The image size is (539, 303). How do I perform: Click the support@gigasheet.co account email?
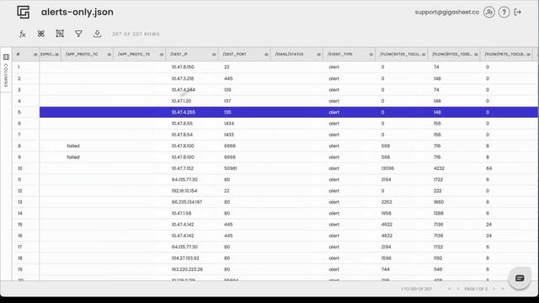pyautogui.click(x=446, y=12)
